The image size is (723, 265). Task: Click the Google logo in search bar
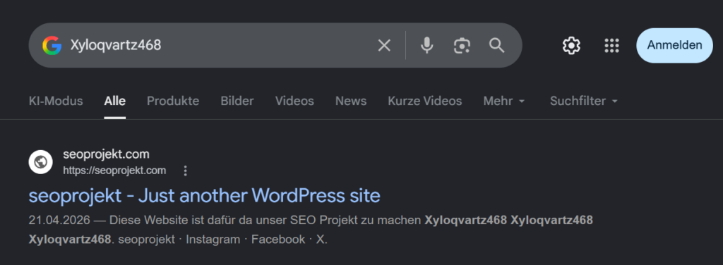52,46
